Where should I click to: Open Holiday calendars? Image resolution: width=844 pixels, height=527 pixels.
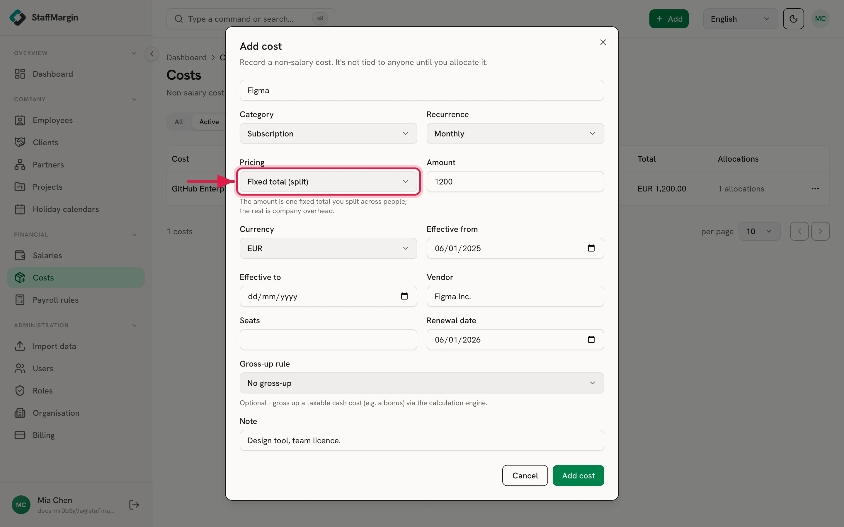click(x=76, y=209)
